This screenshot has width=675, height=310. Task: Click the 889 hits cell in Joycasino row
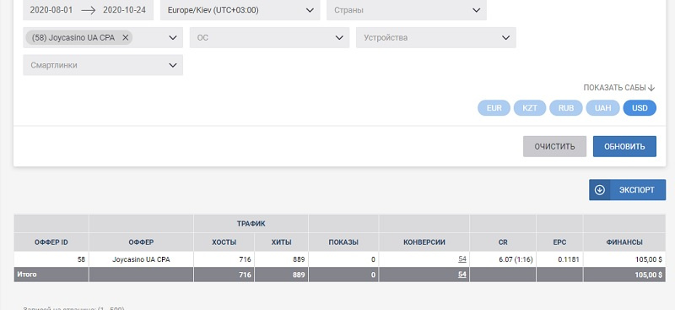pyautogui.click(x=282, y=259)
